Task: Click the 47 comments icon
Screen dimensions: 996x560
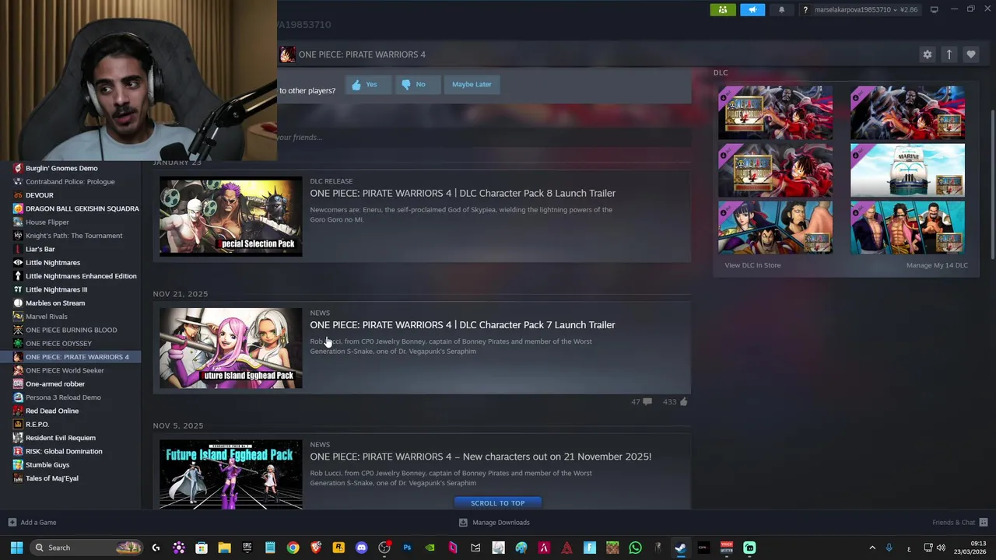Action: point(647,402)
